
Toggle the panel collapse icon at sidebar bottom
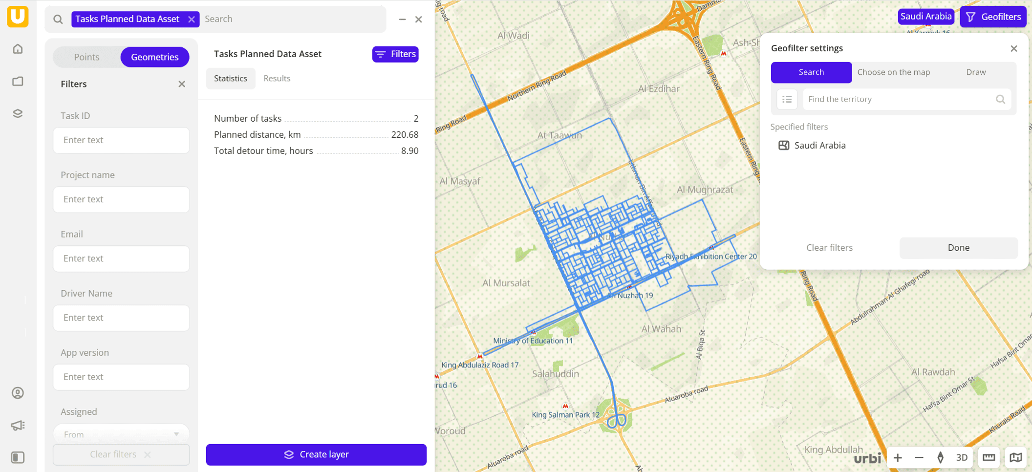tap(18, 457)
